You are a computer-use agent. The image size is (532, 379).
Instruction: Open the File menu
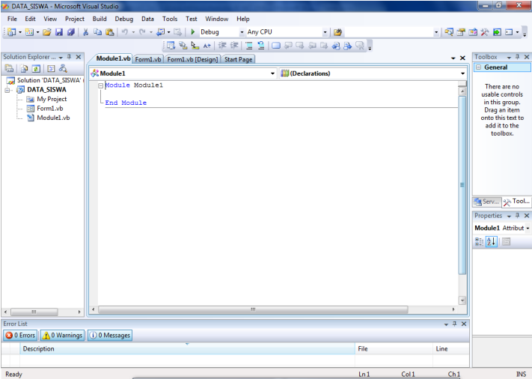[12, 19]
